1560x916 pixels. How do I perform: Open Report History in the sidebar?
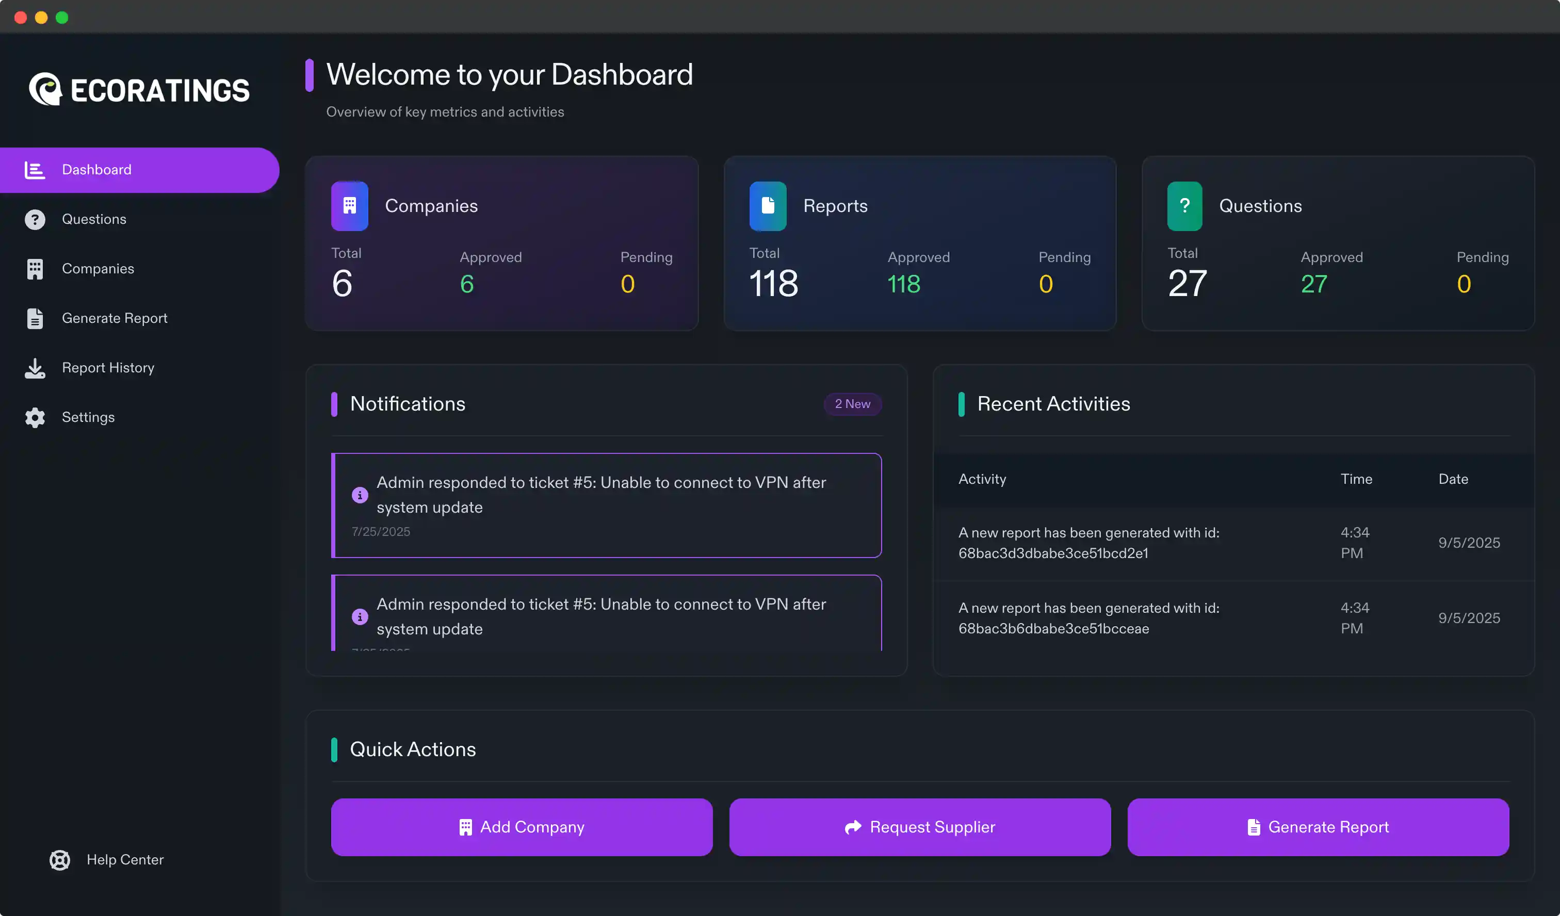(108, 368)
